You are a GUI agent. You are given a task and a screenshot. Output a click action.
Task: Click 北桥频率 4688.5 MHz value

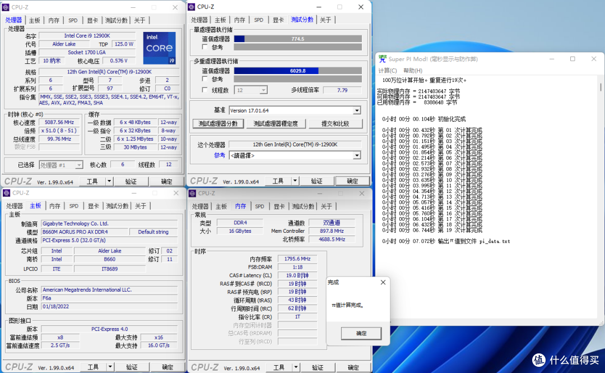(x=332, y=240)
